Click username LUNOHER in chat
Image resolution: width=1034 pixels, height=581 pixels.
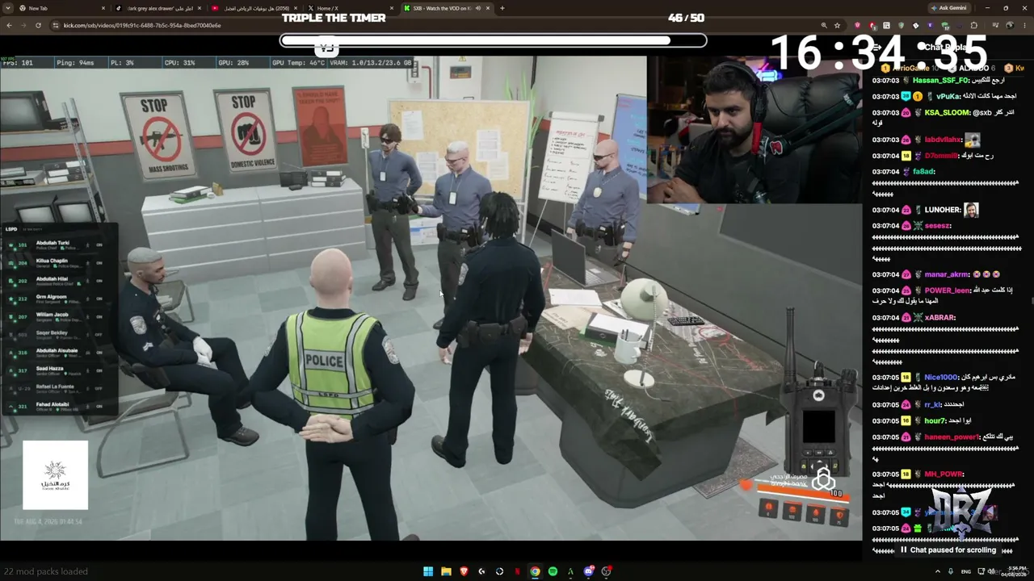[942, 210]
